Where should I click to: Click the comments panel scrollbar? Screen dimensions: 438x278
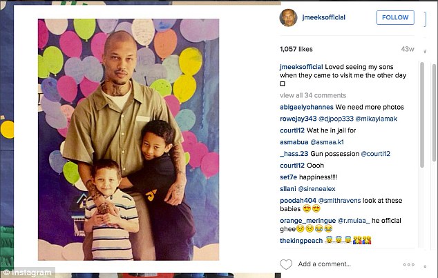pyautogui.click(x=422, y=115)
